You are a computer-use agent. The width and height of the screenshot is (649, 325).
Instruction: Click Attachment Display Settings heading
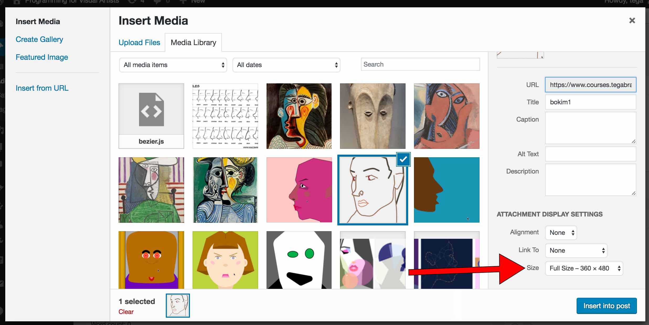point(550,214)
